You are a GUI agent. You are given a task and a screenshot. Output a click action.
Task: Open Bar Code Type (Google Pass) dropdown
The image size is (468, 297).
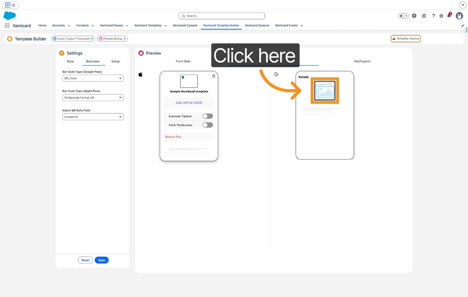[x=93, y=78]
